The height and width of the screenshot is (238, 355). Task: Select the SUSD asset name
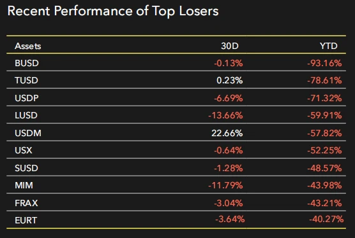coord(26,168)
